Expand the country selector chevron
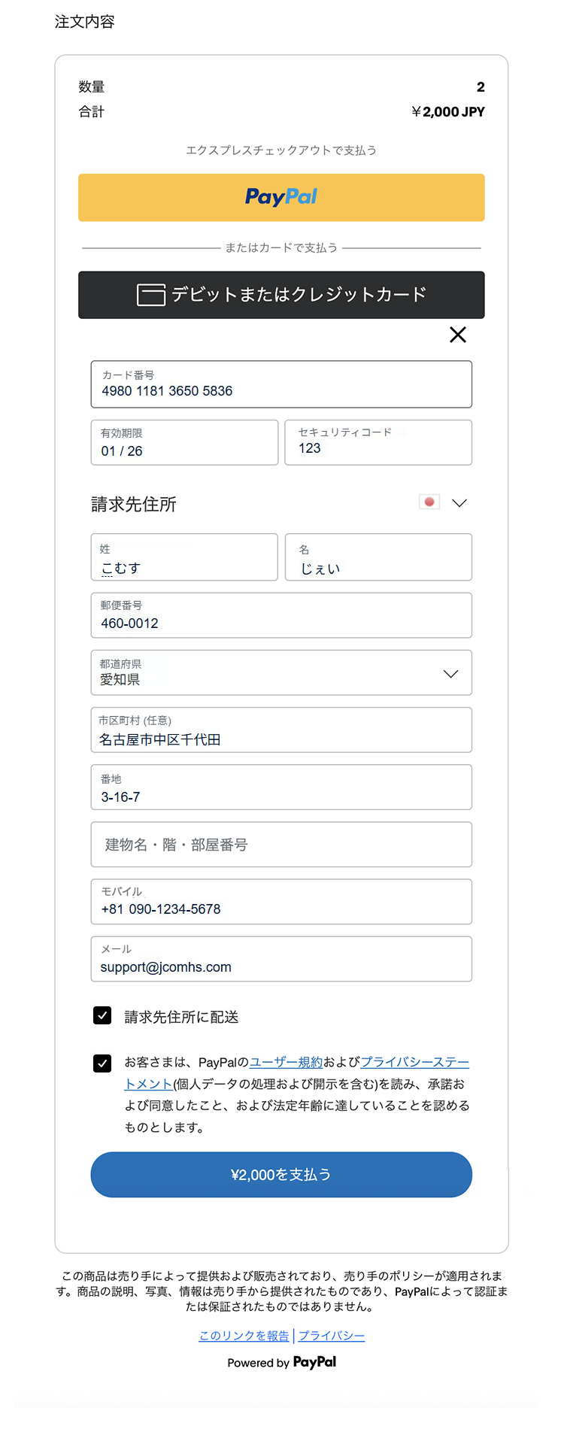 pyautogui.click(x=459, y=502)
